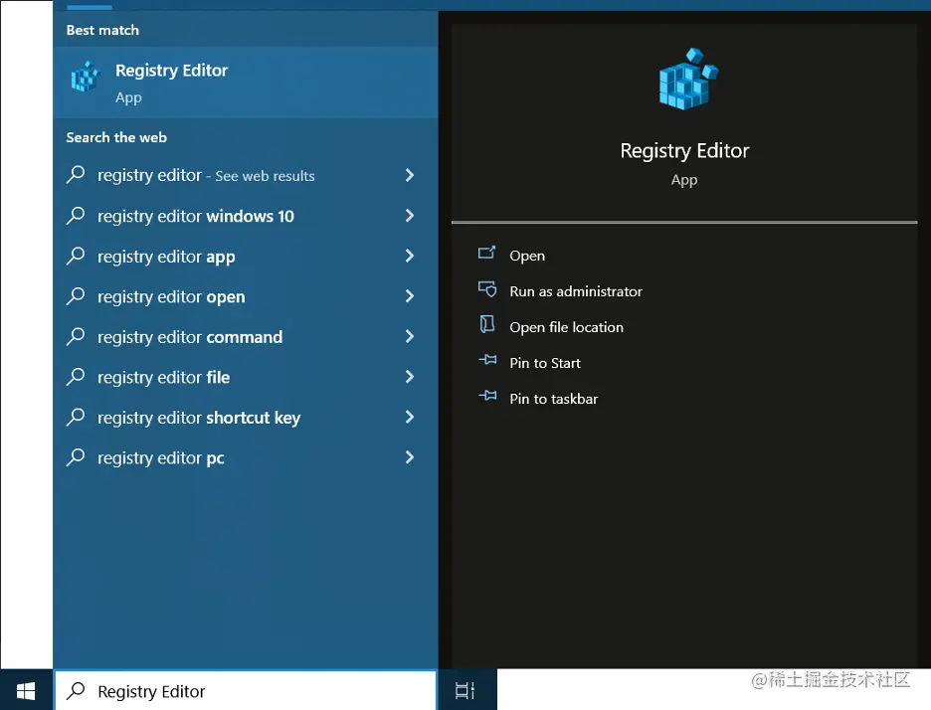Select the 'registry editor command' suggestion
The image size is (931, 710).
246,336
